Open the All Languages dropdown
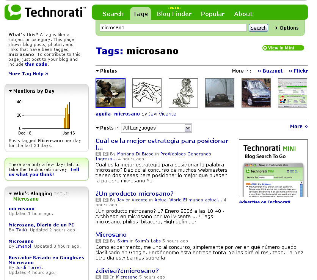 pyautogui.click(x=156, y=128)
